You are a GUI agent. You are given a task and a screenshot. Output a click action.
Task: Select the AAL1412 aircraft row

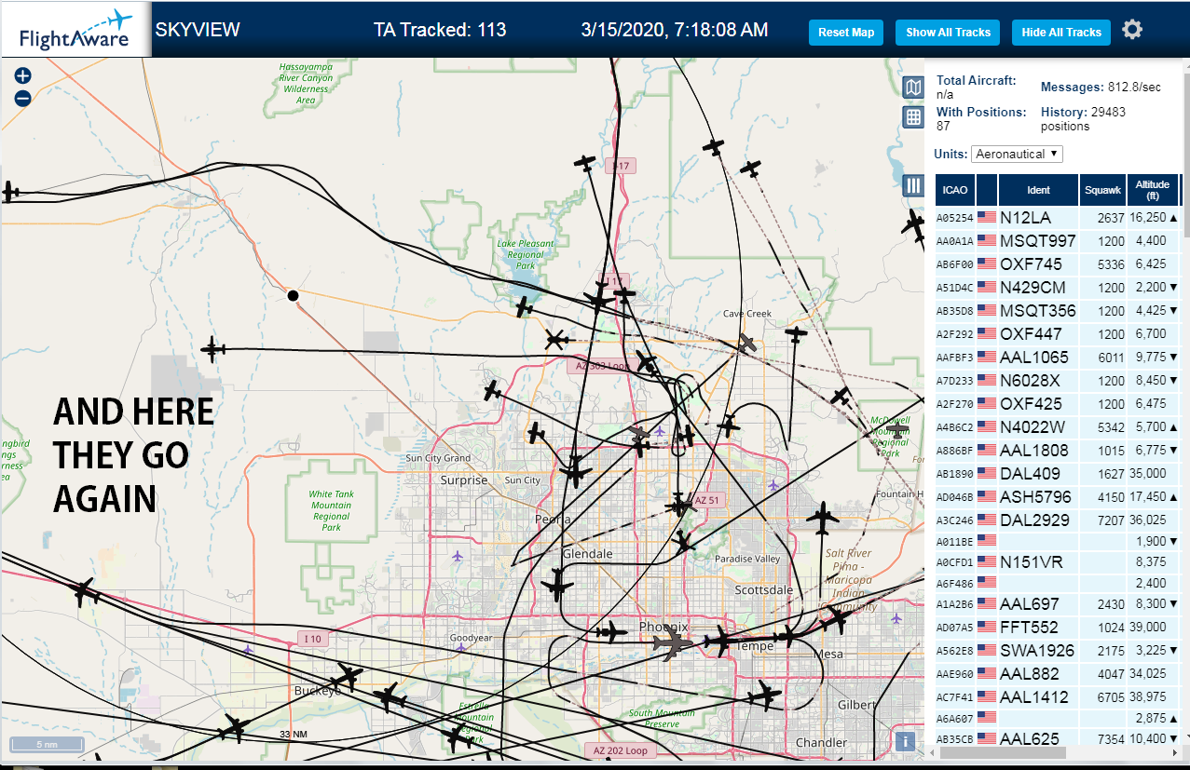[1058, 697]
